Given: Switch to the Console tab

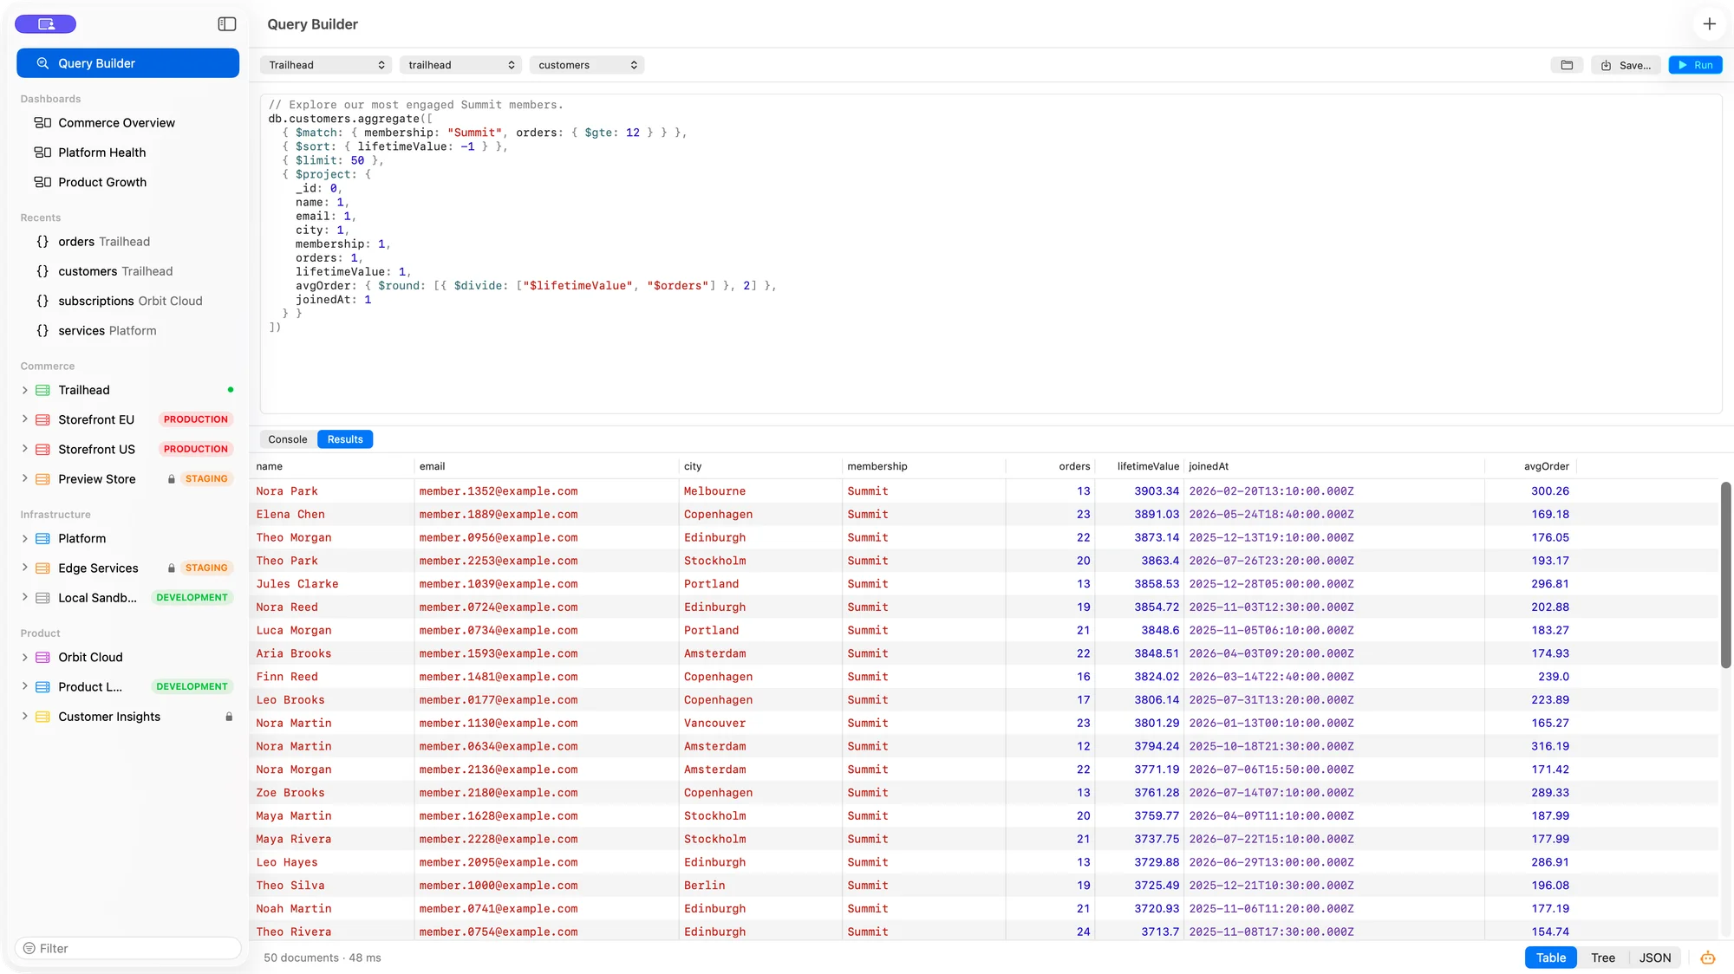Looking at the screenshot, I should tap(288, 439).
